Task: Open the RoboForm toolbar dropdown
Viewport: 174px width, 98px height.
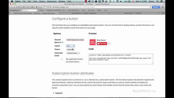Action: coord(15,10)
